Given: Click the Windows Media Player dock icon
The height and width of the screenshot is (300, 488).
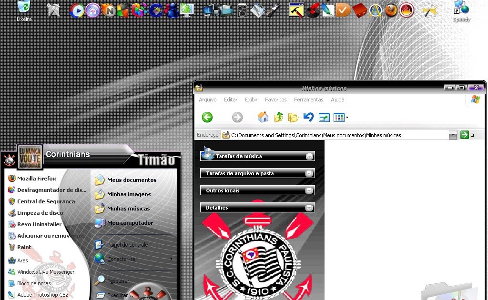Looking at the screenshot, I should pos(77,11).
